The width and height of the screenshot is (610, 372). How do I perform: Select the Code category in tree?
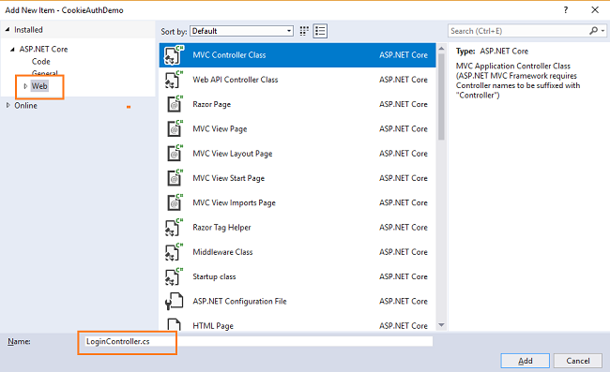[41, 61]
